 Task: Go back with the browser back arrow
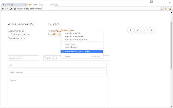(3, 9)
